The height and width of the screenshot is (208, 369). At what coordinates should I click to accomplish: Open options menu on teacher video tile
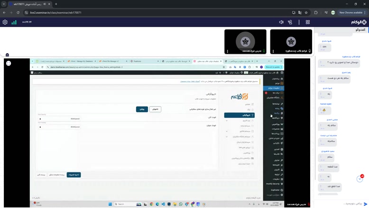coord(227,51)
